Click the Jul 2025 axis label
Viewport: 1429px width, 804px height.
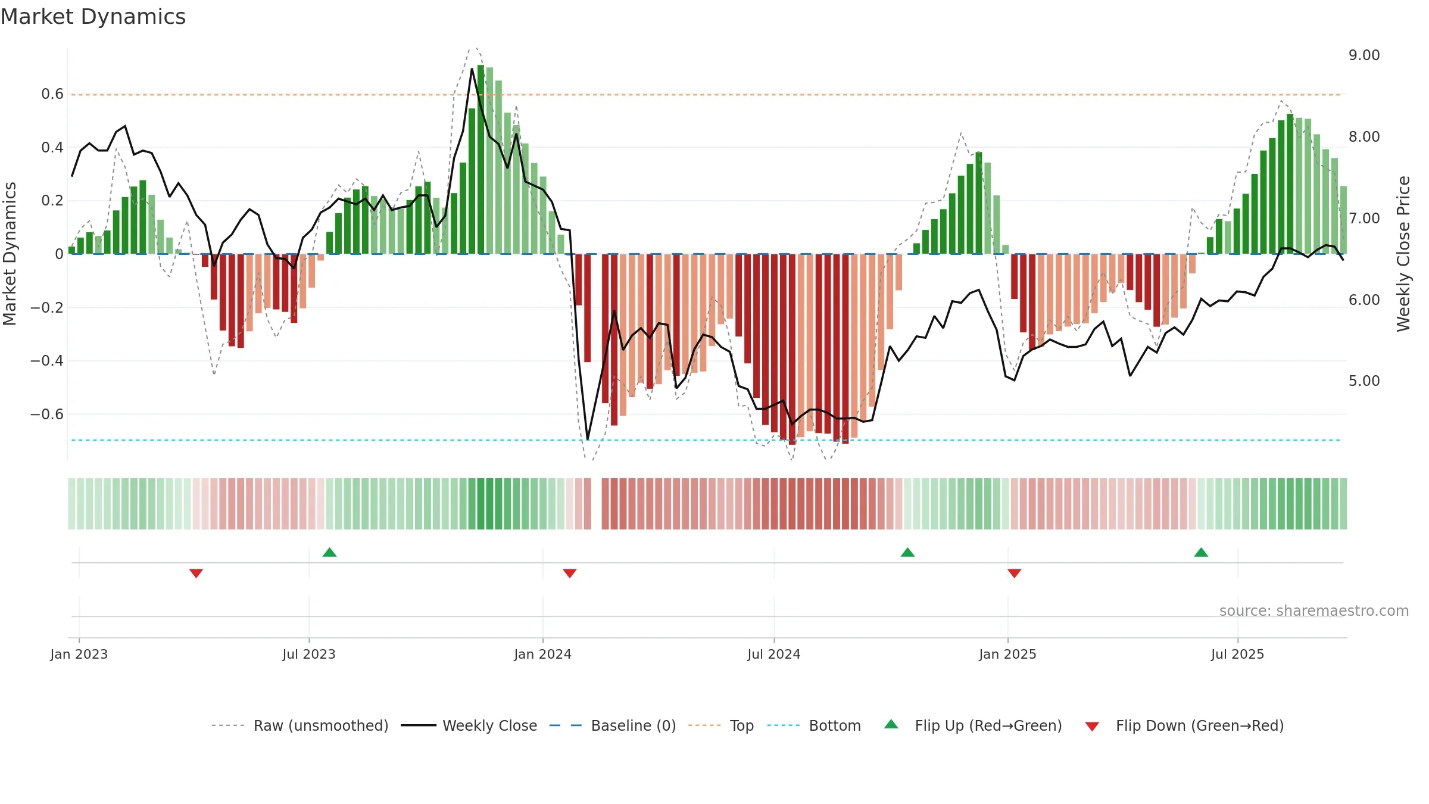point(1238,654)
